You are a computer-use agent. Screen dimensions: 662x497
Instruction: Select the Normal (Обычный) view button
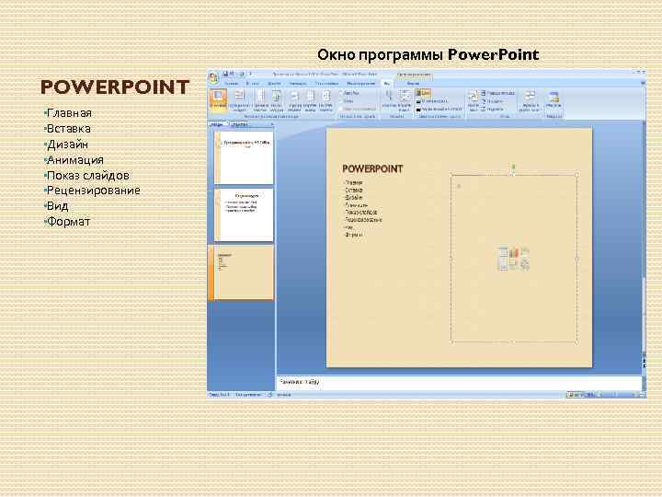[x=218, y=99]
